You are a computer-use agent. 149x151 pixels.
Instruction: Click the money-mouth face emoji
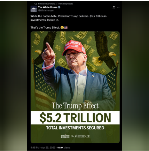62,28
